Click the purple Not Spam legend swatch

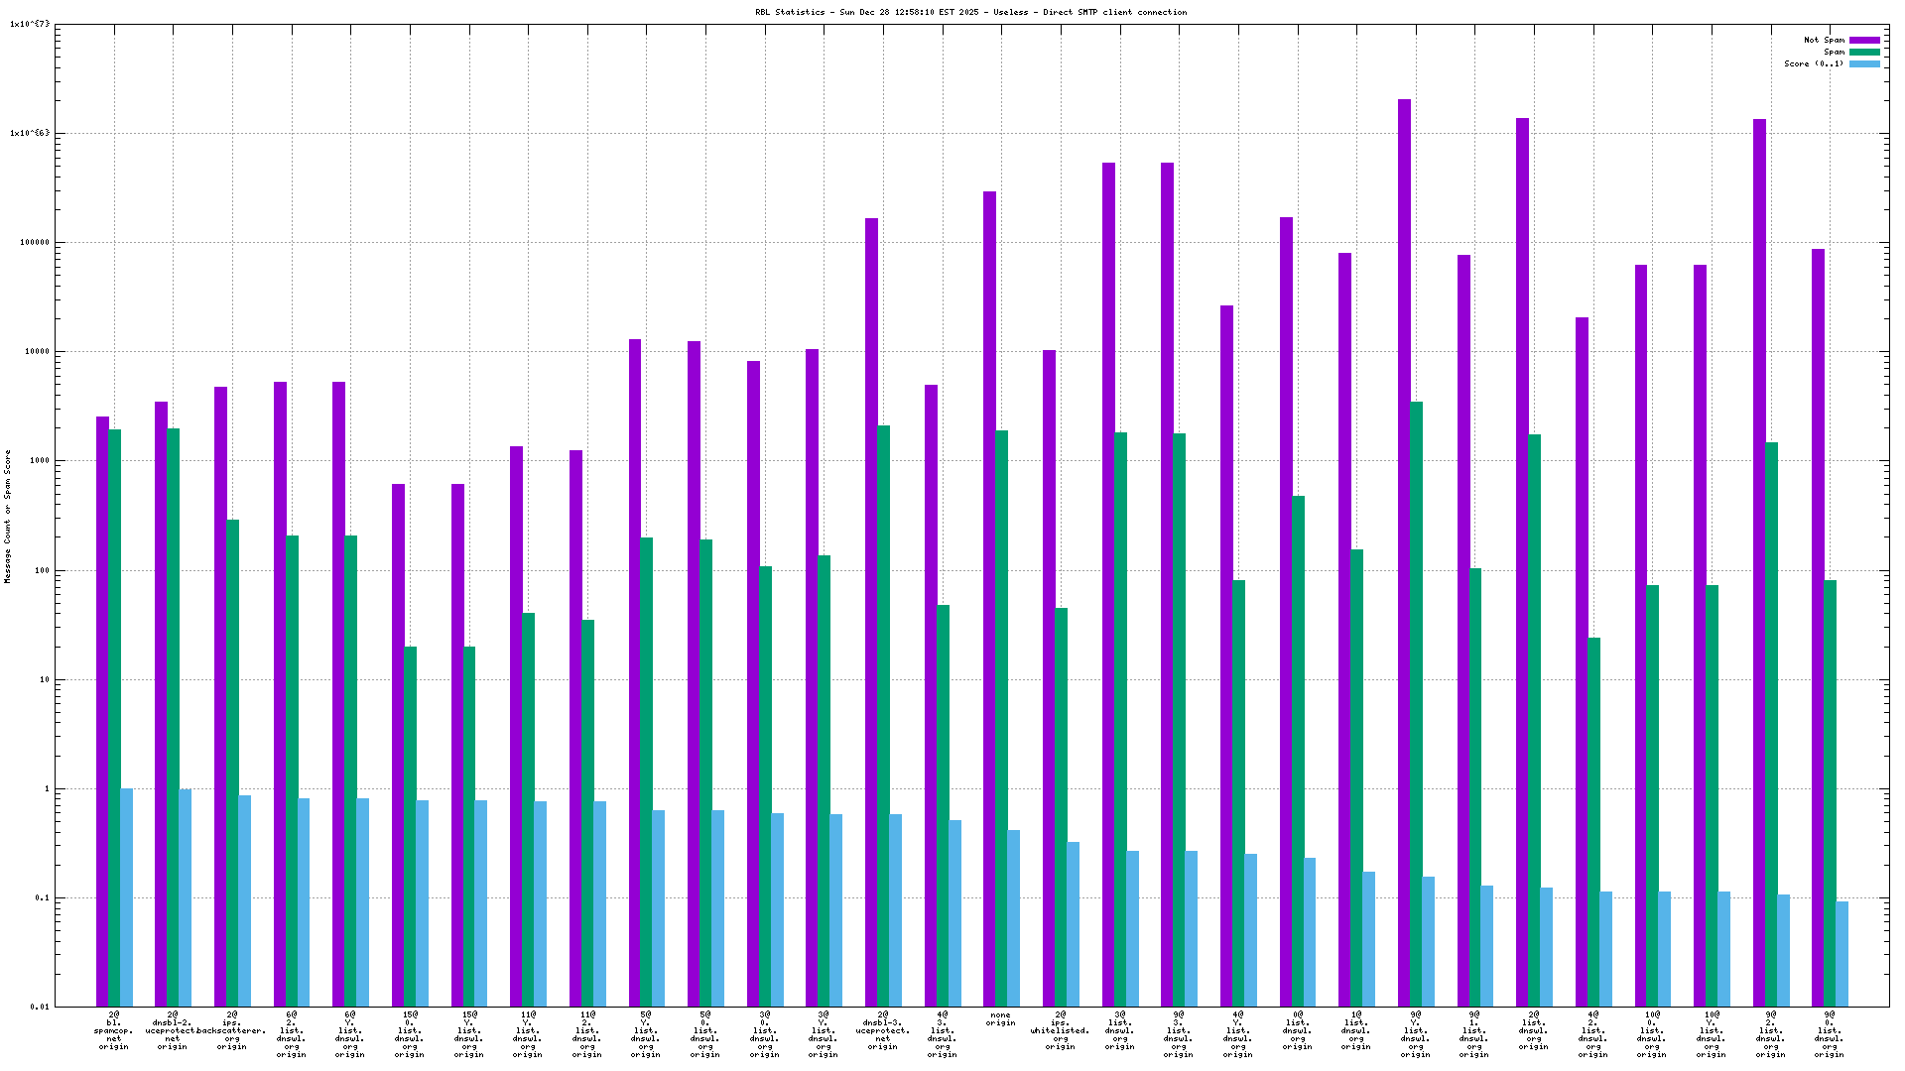tap(1864, 41)
